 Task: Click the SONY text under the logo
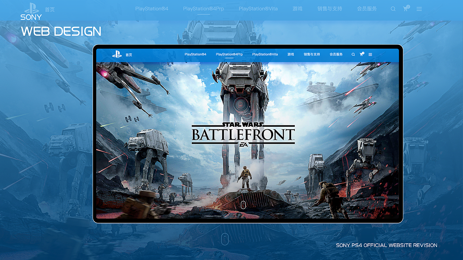(x=31, y=17)
